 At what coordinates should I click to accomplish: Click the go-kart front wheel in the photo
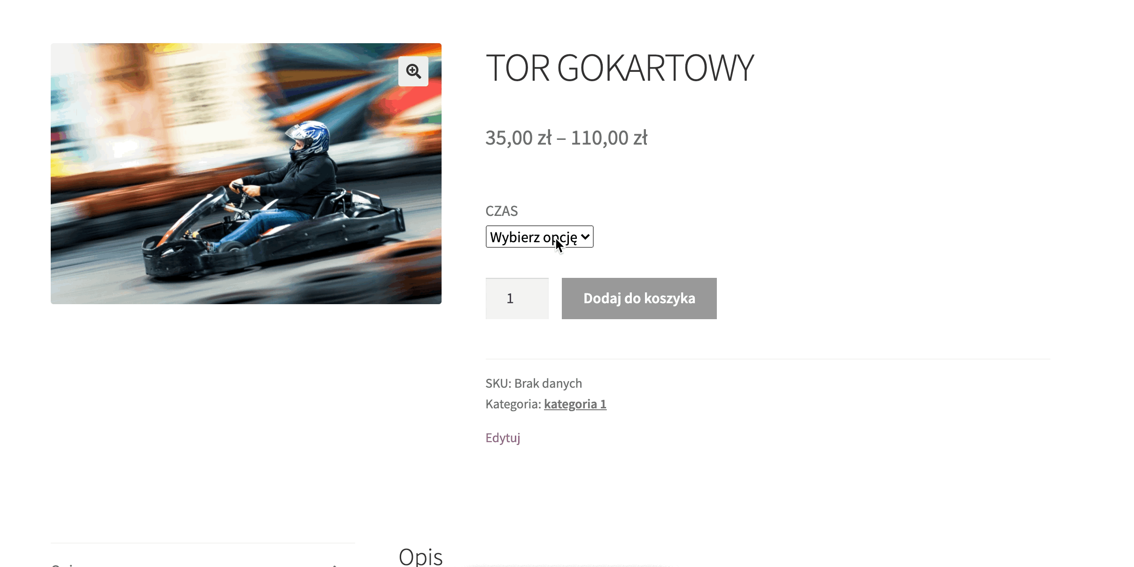[230, 247]
